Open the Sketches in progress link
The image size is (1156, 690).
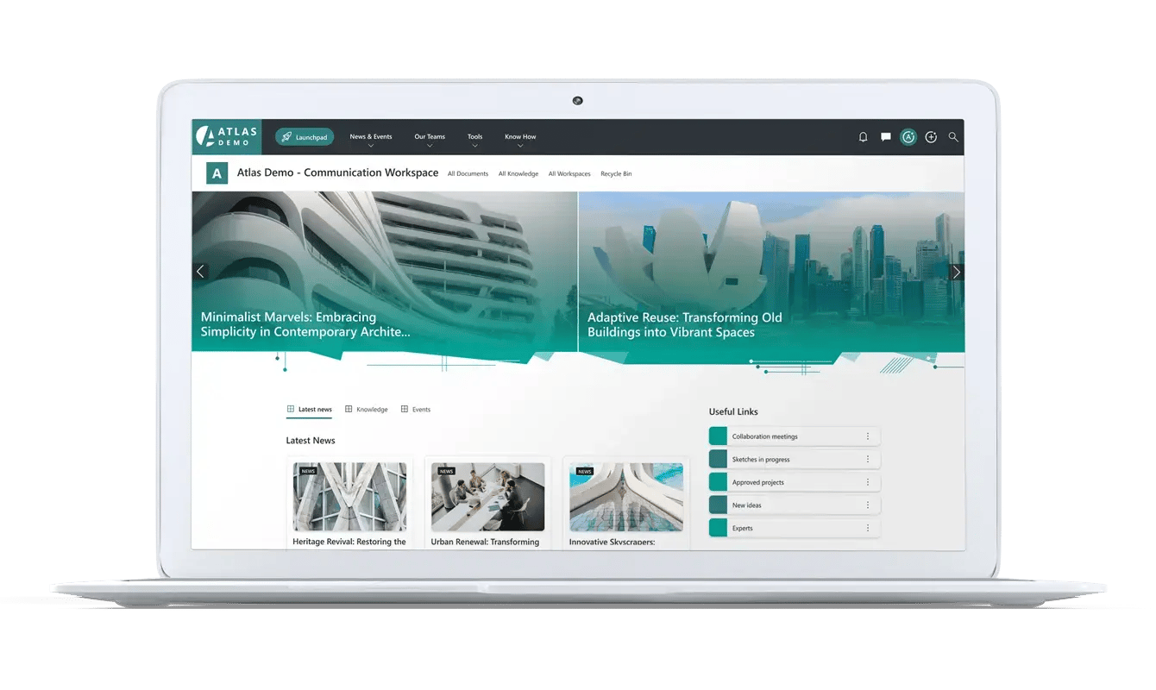click(x=795, y=460)
